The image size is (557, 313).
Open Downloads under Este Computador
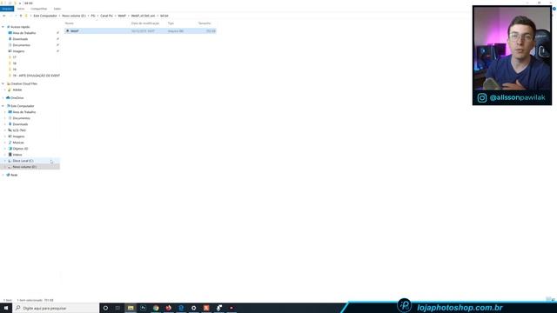(x=20, y=124)
